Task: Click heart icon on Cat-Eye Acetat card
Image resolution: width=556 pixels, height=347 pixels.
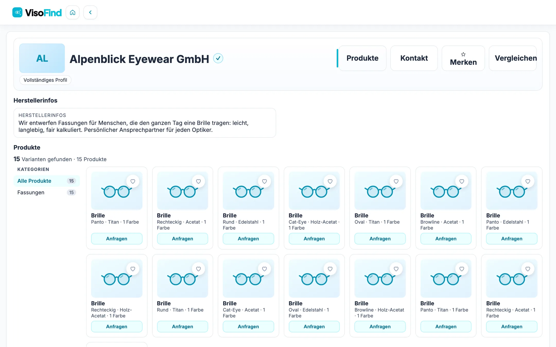Action: 264,269
